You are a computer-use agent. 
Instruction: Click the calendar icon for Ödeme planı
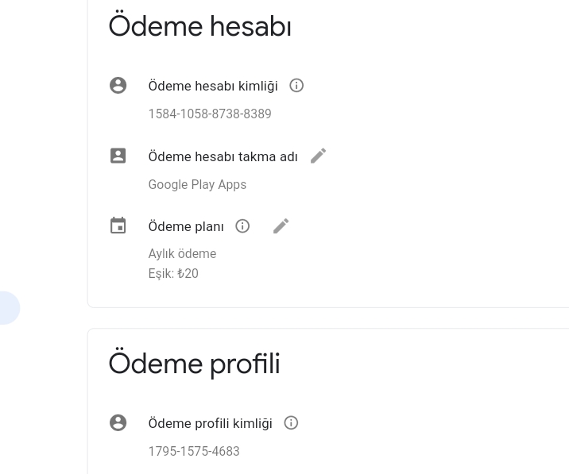click(x=118, y=225)
